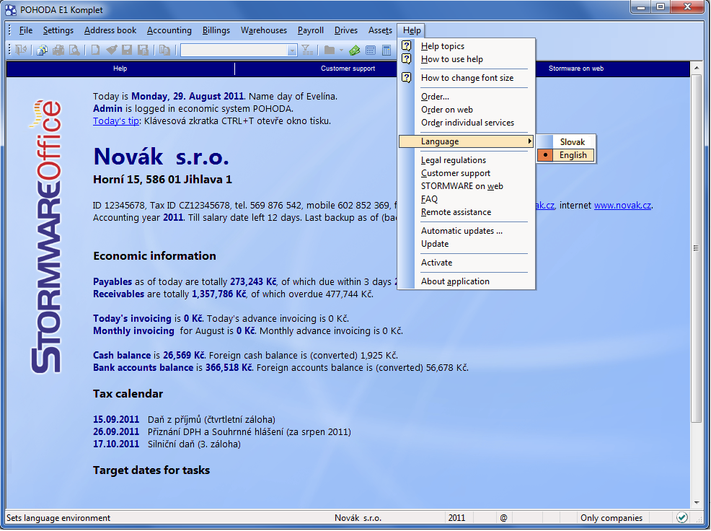Click the duplicate pages toolbar icon
This screenshot has width=711, height=531.
(164, 50)
